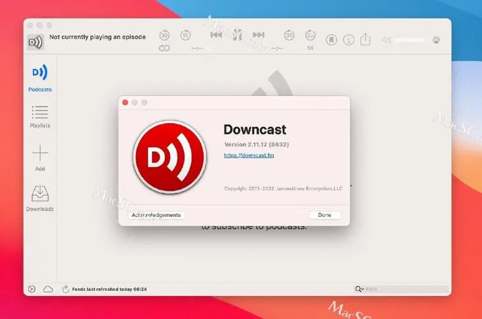Toggle continuous play loop icon
Image resolution: width=482 pixels, height=319 pixels.
tap(164, 48)
